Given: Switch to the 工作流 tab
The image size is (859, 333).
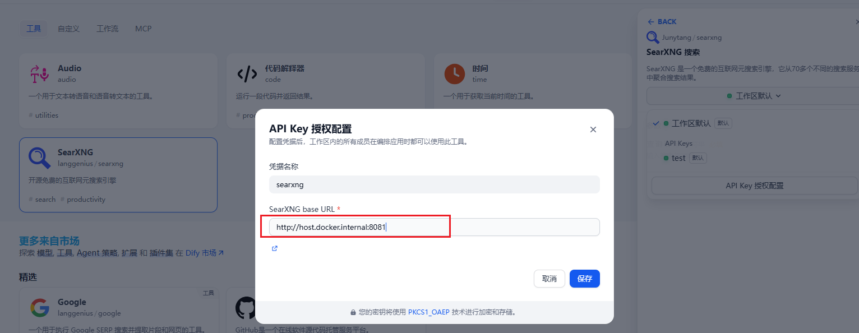Looking at the screenshot, I should click(x=107, y=29).
